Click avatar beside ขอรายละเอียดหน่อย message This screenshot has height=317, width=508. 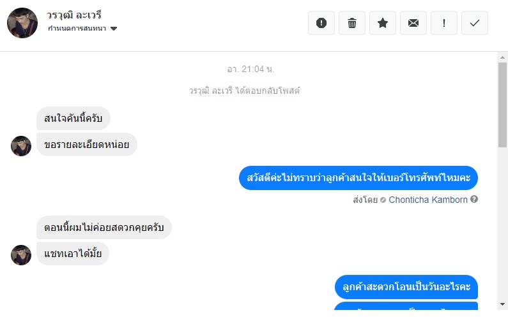tap(21, 146)
